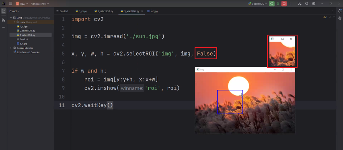Open the Structure tool window icon
The height and width of the screenshot is (150, 343).
(x=4, y=20)
